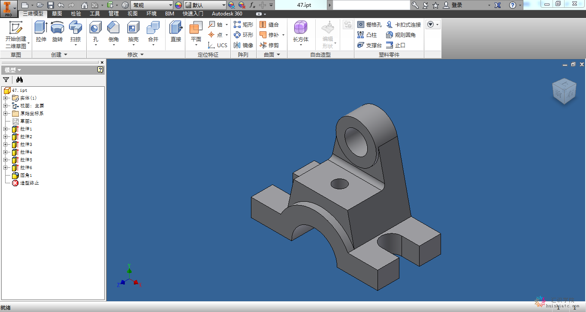This screenshot has width=586, height=312.
Task: Click the 缝合 stitch surface tool
Action: [269, 24]
